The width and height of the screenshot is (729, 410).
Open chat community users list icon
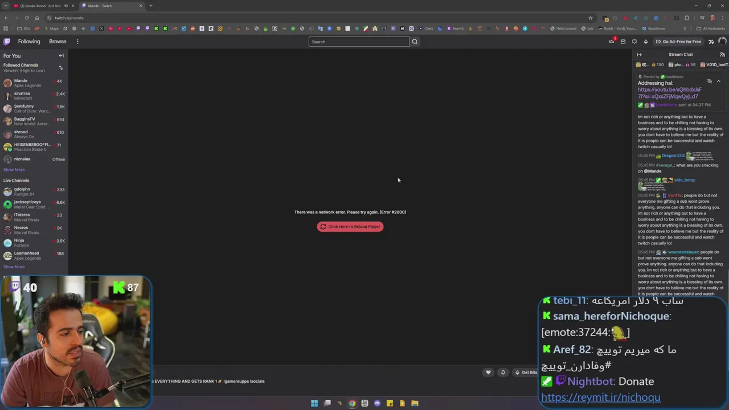(722, 55)
